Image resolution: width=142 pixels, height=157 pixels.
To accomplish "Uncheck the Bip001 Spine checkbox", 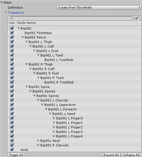I will [12, 87].
